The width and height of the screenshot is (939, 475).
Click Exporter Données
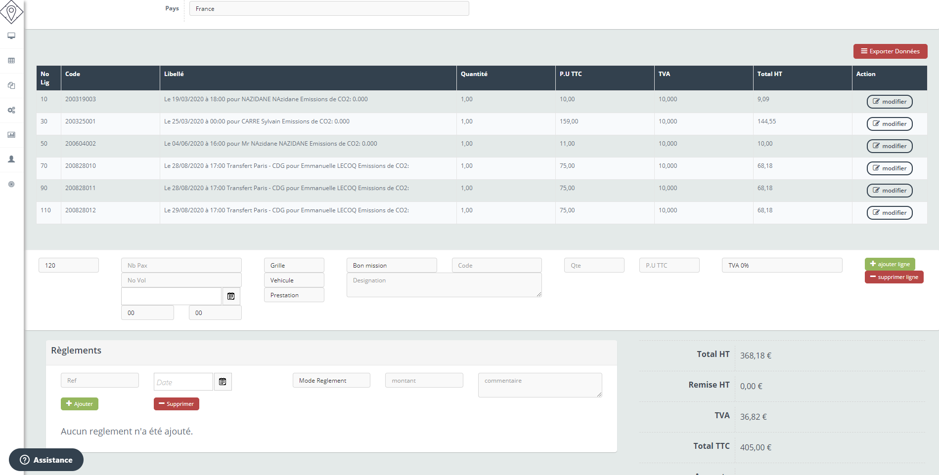tap(890, 51)
